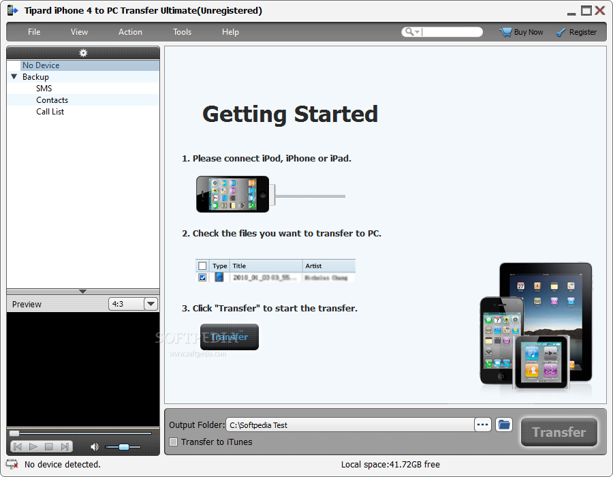Adjust the volume slider
This screenshot has height=477, width=613.
point(123,447)
